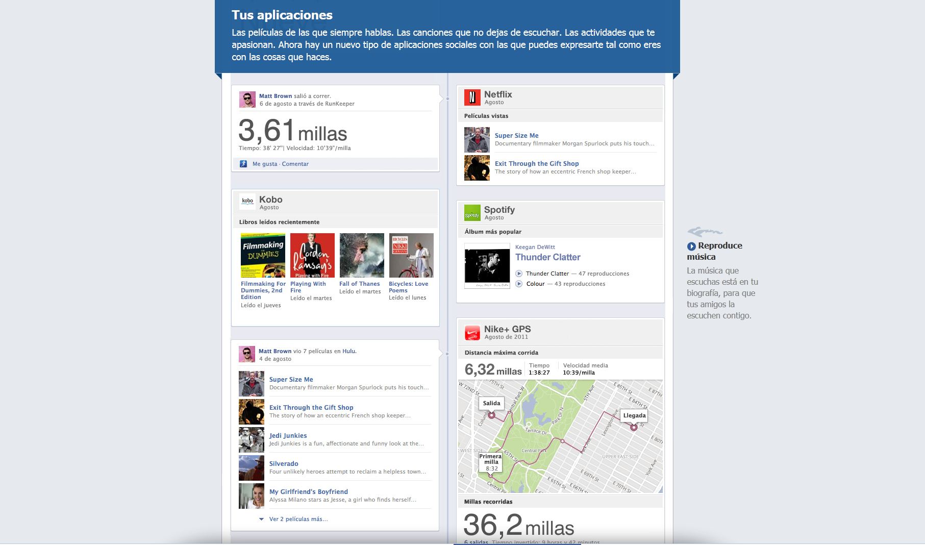
Task: Click Comentar on the running post
Action: 295,164
